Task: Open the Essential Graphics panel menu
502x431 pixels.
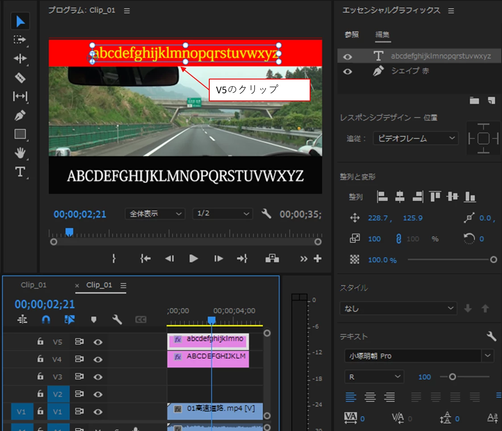Action: coord(451,11)
